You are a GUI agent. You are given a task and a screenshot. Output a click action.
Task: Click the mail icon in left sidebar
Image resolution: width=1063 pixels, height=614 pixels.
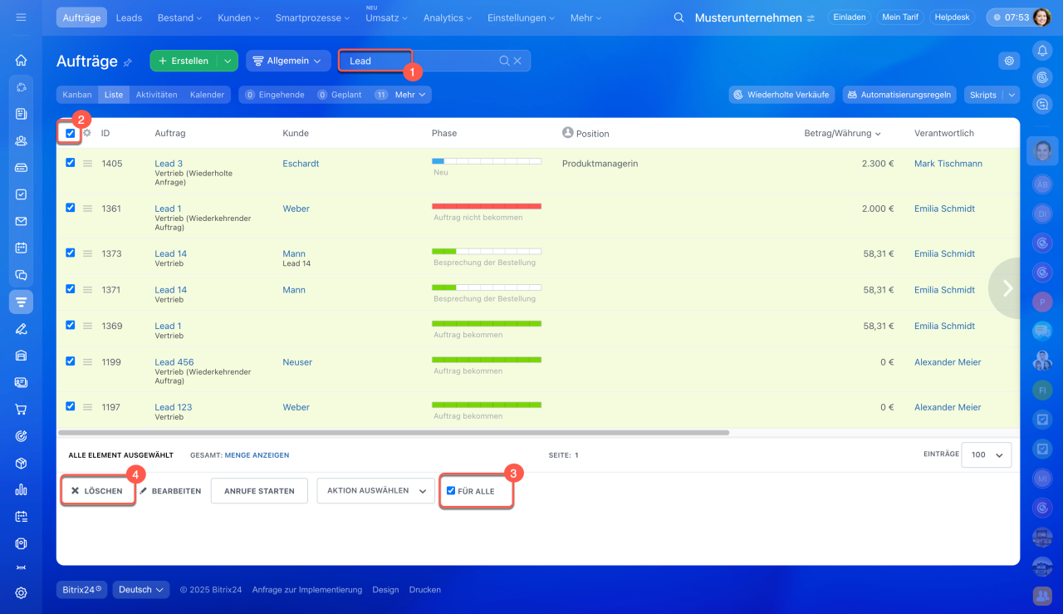(x=21, y=221)
